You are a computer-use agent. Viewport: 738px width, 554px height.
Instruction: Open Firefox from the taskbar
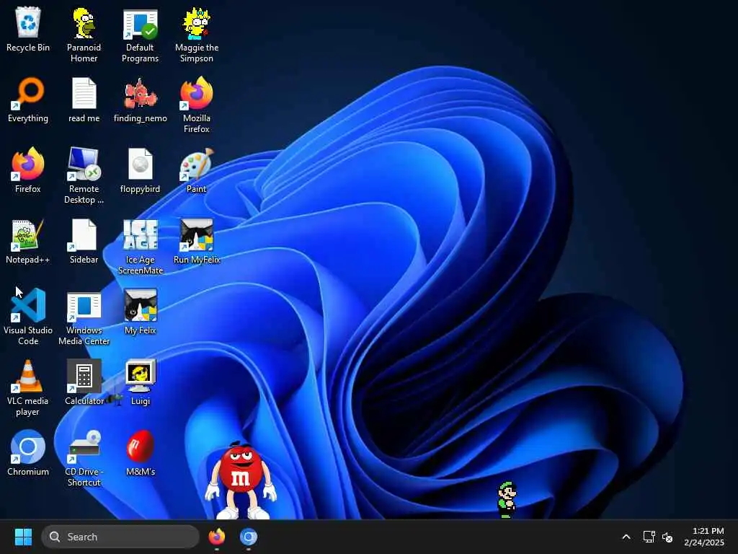[216, 537]
